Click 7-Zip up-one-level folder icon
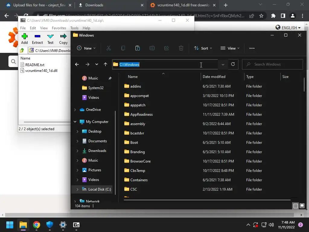 pyautogui.click(x=22, y=50)
